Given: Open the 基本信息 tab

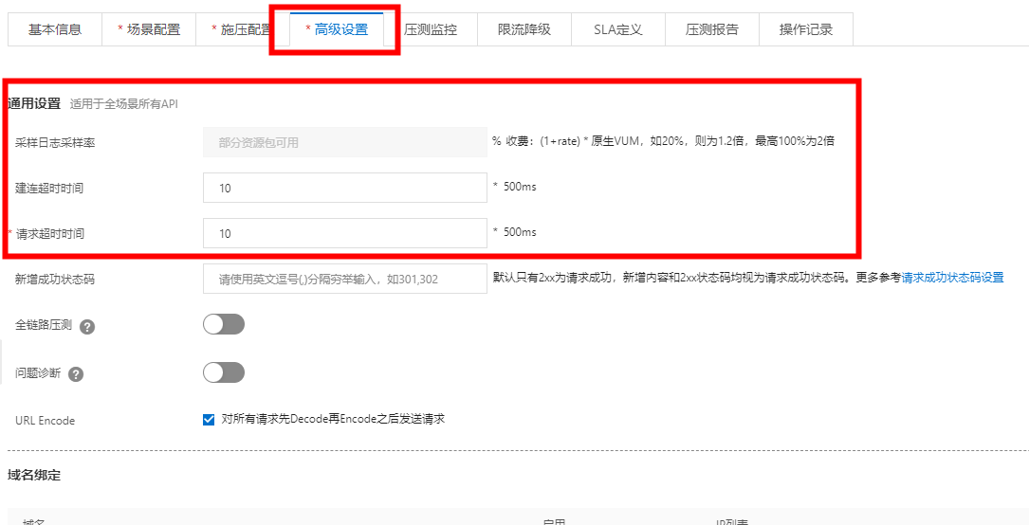Looking at the screenshot, I should pos(55,29).
